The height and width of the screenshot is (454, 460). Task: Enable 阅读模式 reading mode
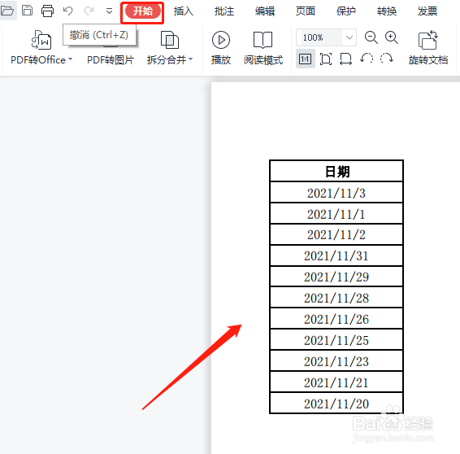(263, 47)
